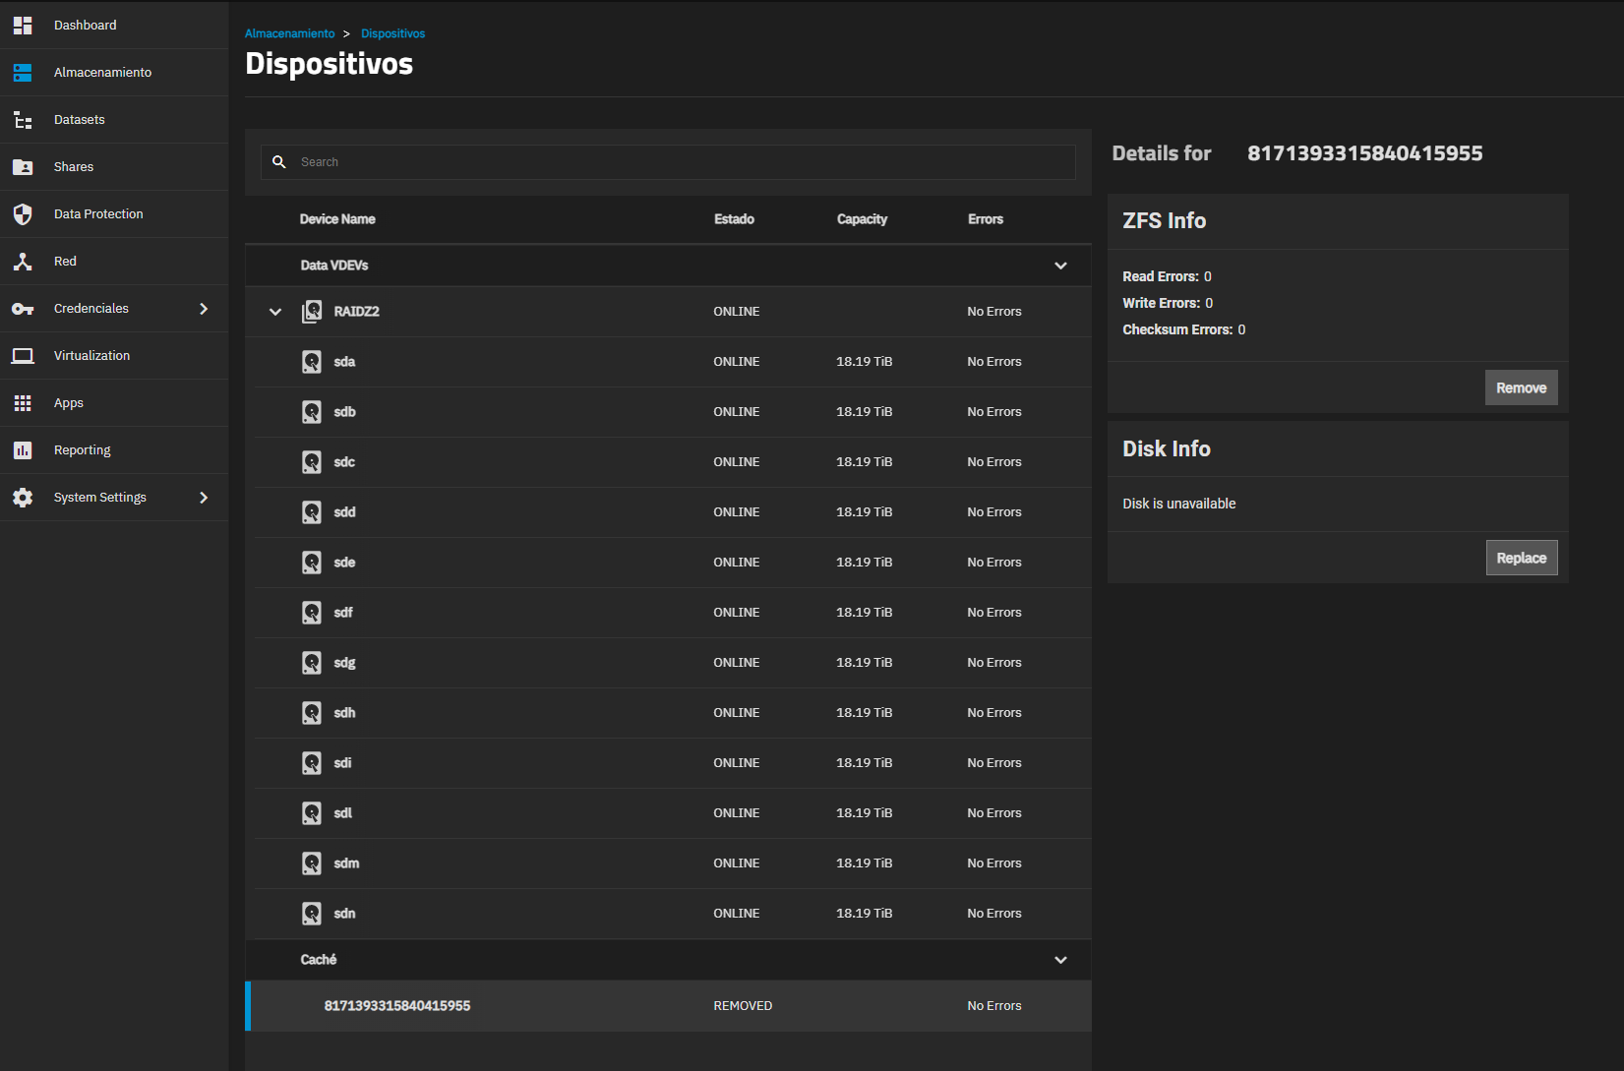Select the removed cache device 8171393315840415955

[668, 1006]
